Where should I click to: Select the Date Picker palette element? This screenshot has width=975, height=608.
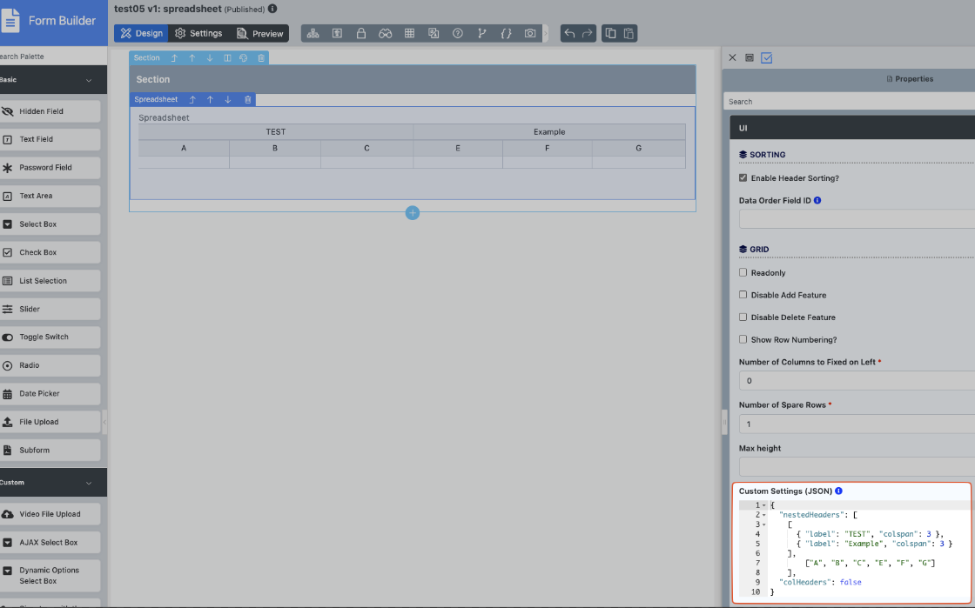(x=50, y=394)
